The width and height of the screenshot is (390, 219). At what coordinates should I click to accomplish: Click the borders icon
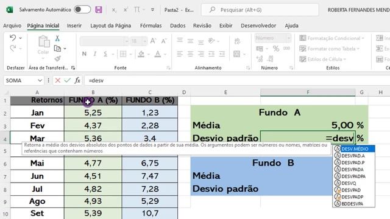point(123,54)
